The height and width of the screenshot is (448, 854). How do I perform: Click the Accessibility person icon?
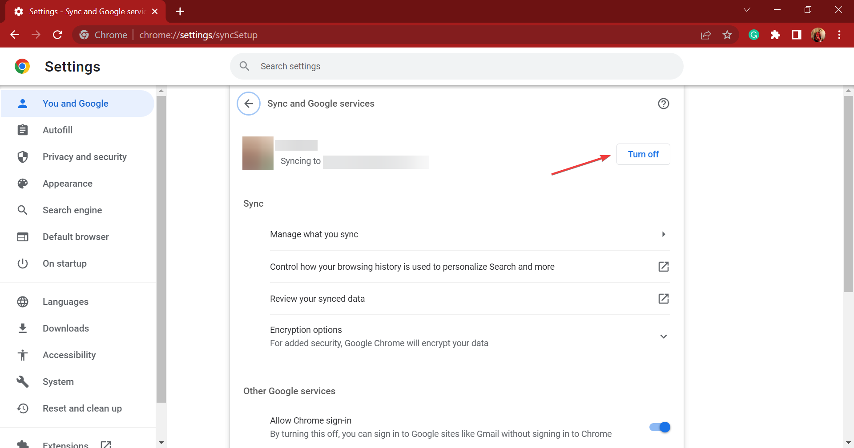[23, 355]
